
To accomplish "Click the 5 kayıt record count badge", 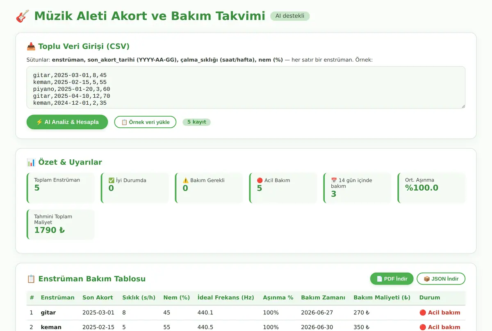I will [196, 122].
